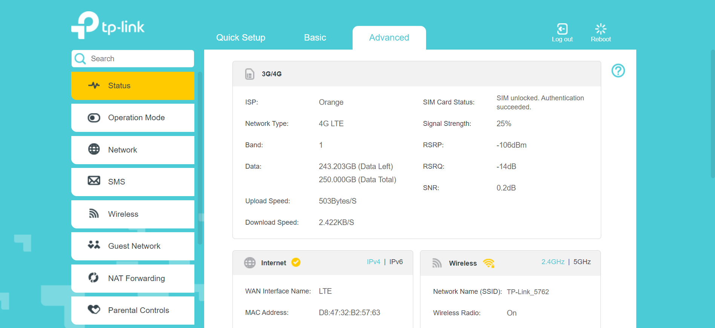715x328 pixels.
Task: Click the 2.422KB/S download speed value
Action: [336, 222]
